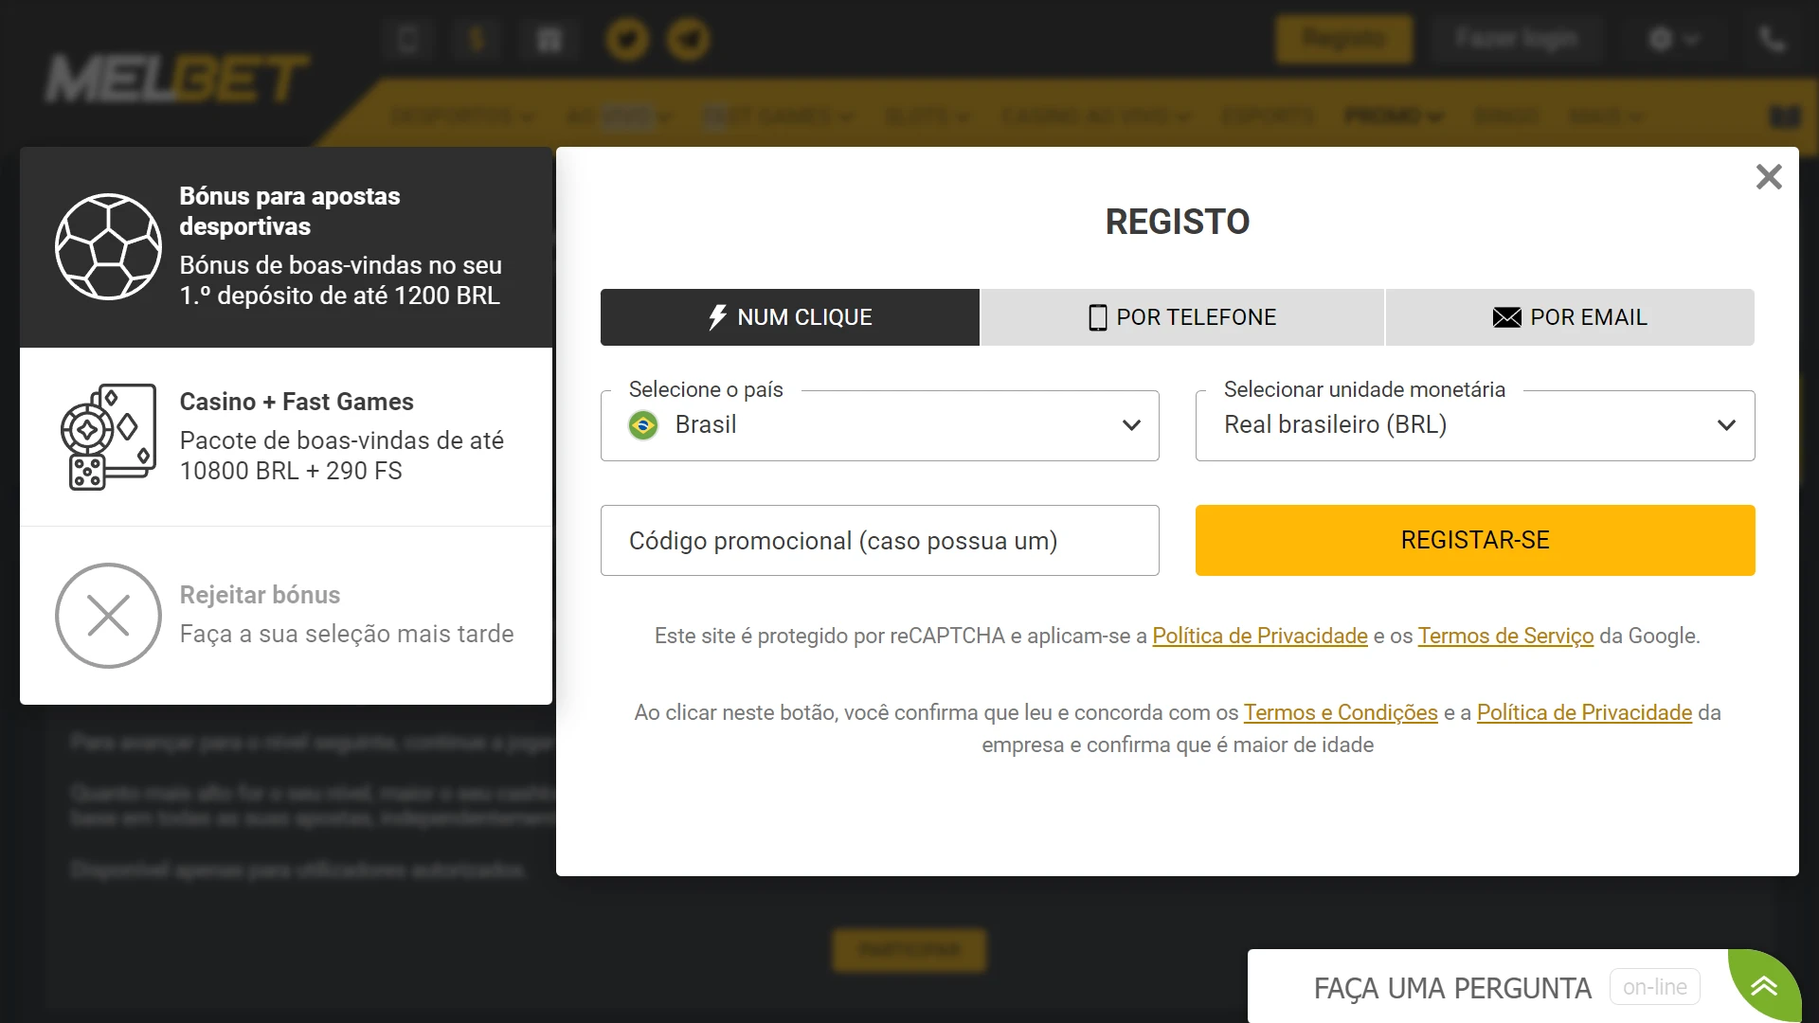Screen dimensions: 1819x1023
Task: Select the Rejeitar bónus option
Action: point(286,616)
